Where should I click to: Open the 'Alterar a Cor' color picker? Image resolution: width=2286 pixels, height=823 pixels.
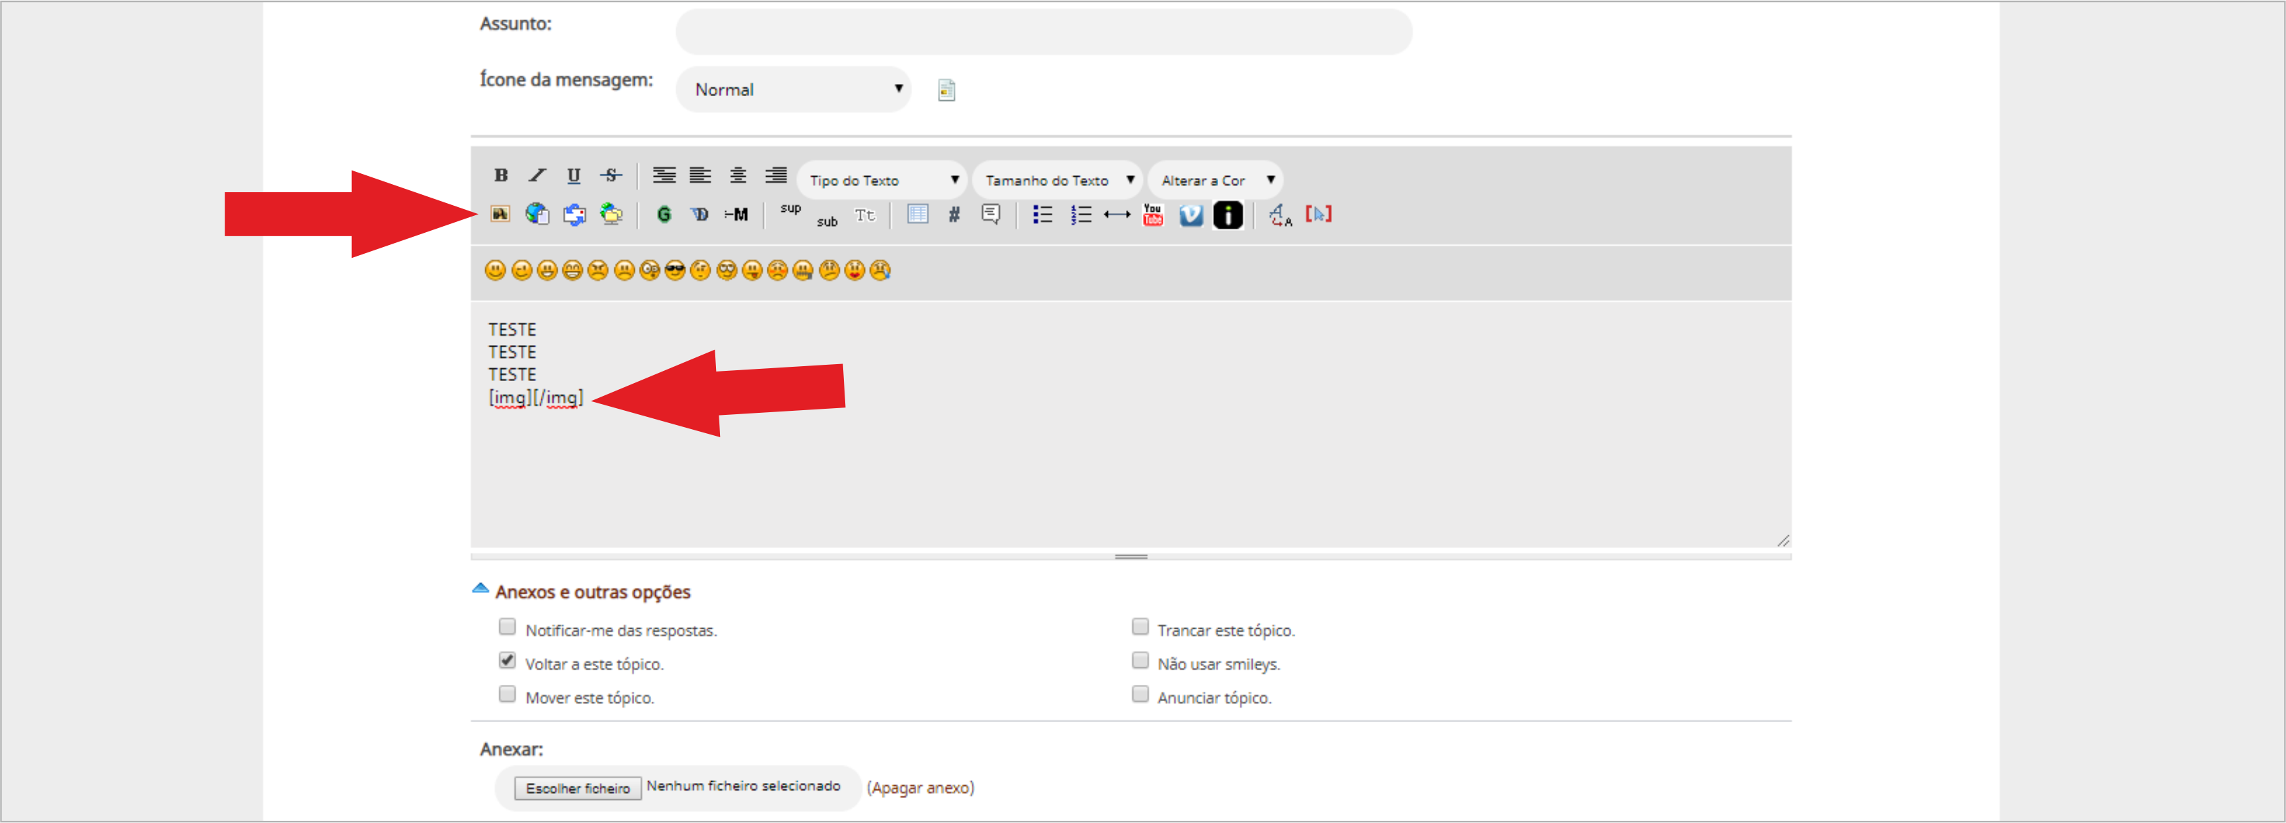pyautogui.click(x=1215, y=180)
